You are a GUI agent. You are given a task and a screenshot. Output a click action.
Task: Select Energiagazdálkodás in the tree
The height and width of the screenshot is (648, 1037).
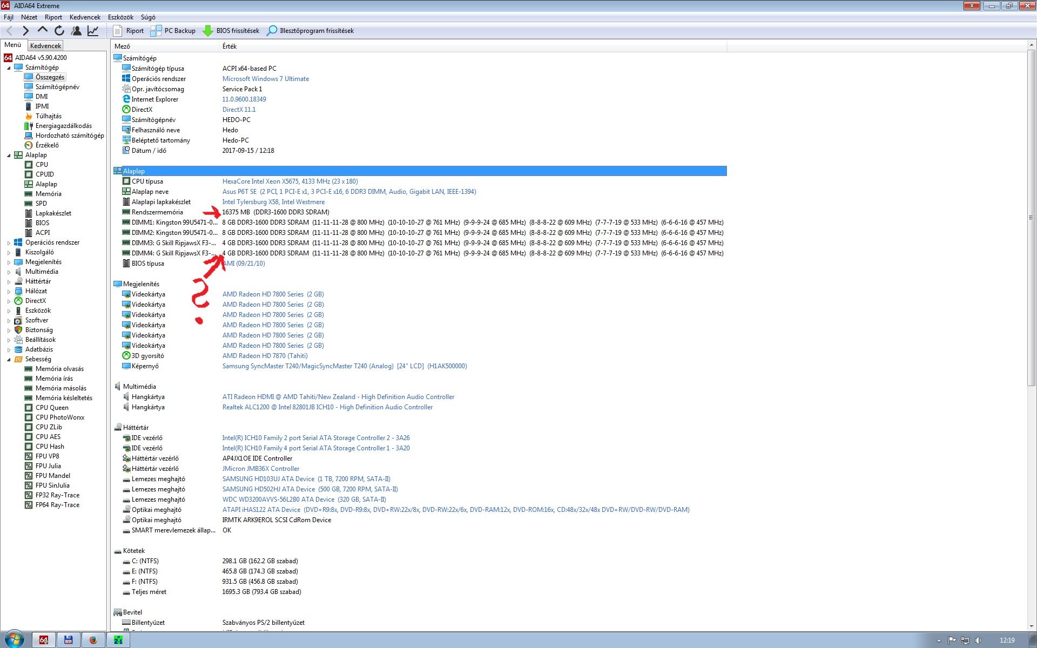tap(64, 126)
